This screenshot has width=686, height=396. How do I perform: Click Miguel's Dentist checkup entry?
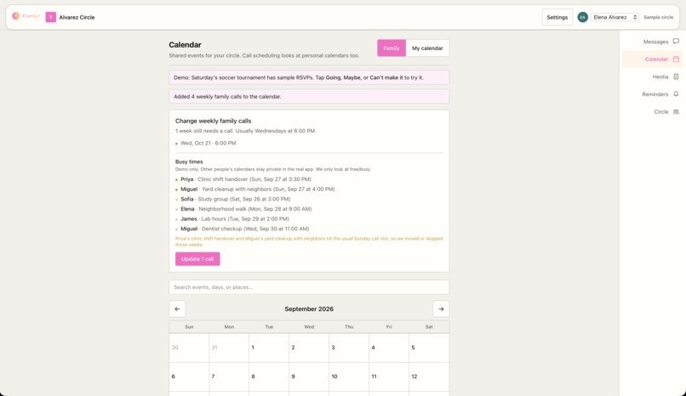[244, 229]
